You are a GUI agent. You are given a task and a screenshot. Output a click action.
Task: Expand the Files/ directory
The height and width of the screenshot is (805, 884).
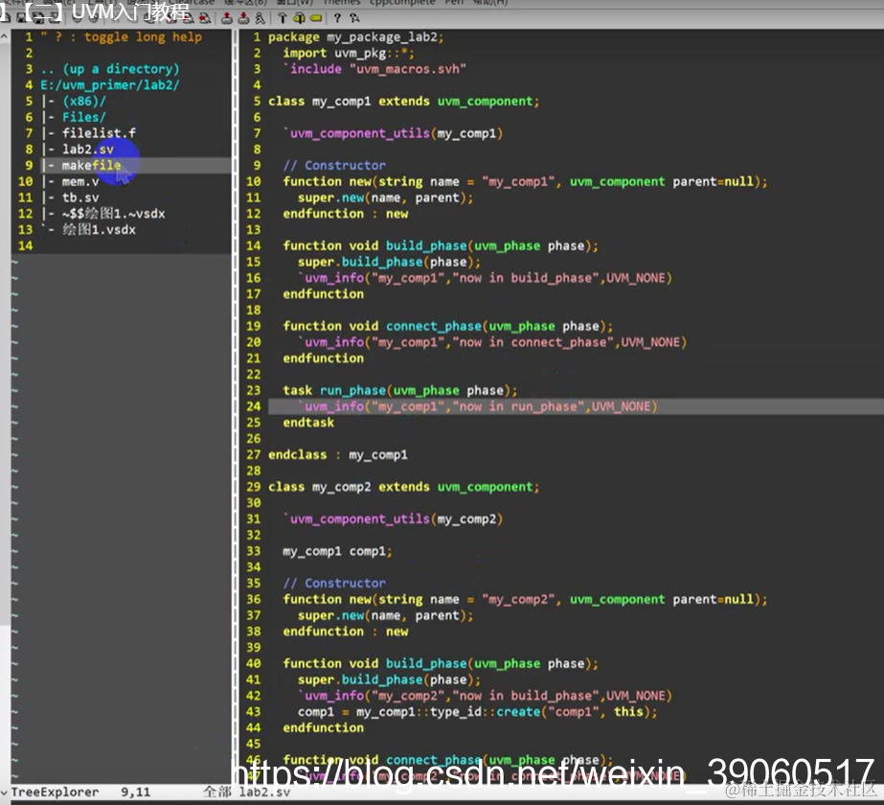pyautogui.click(x=84, y=117)
